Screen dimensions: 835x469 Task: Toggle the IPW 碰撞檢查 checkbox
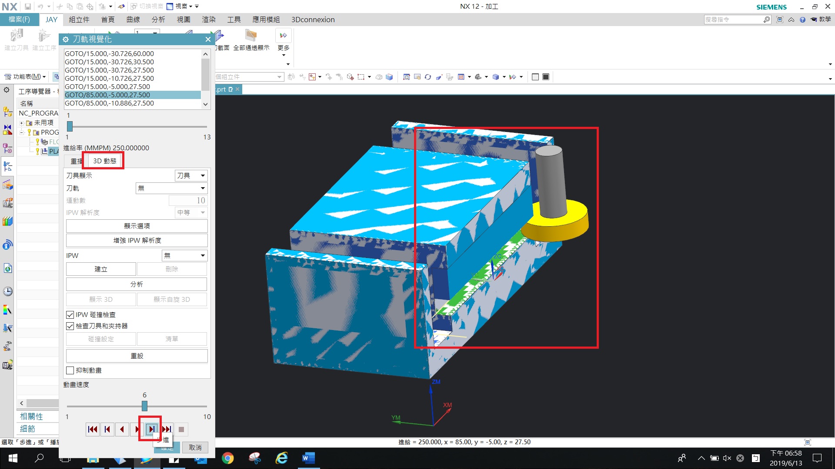coord(70,315)
